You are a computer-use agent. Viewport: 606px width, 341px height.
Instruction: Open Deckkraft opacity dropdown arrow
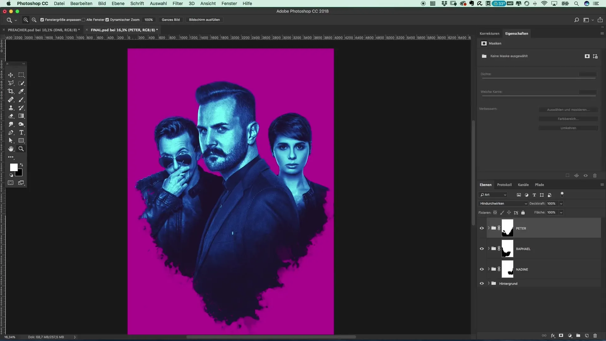click(561, 204)
